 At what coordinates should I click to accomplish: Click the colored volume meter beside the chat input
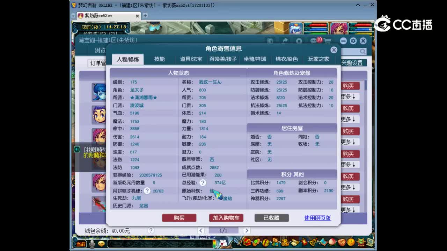214,243
